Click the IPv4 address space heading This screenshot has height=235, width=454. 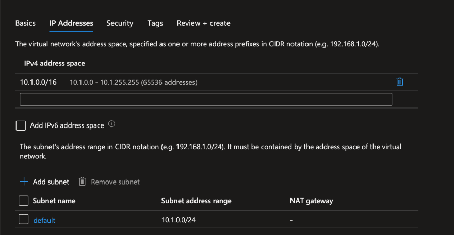click(55, 63)
